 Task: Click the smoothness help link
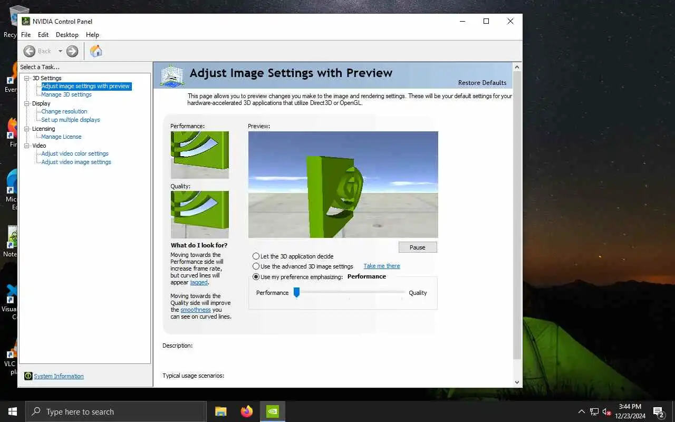coord(196,310)
